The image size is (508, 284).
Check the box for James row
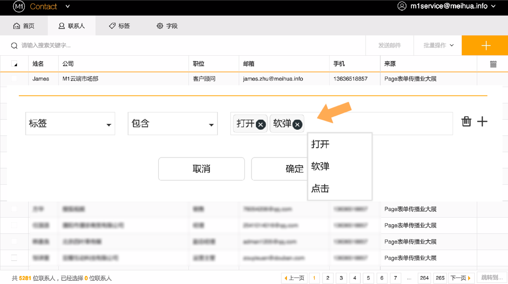point(14,79)
